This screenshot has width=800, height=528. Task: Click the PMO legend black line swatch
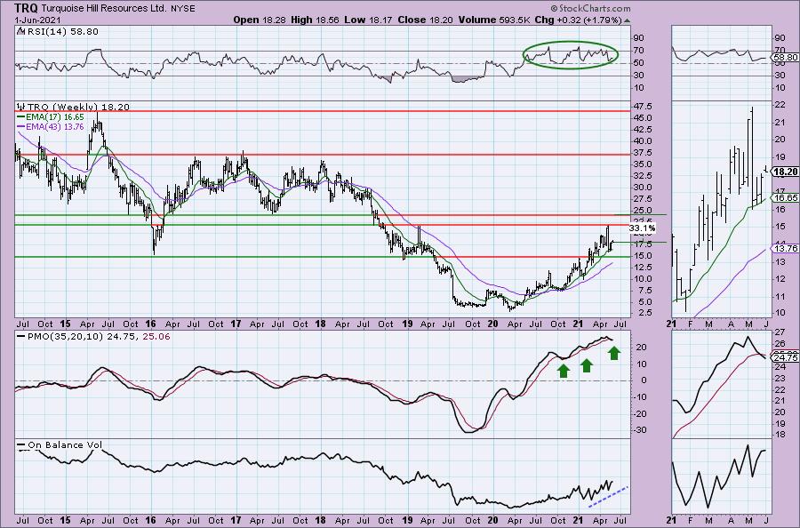pyautogui.click(x=21, y=337)
